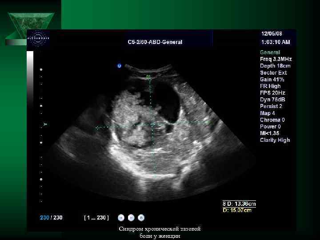The height and width of the screenshot is (240, 320).
Task: Click the [1 ... 230] frame range
Action: [x=96, y=218]
